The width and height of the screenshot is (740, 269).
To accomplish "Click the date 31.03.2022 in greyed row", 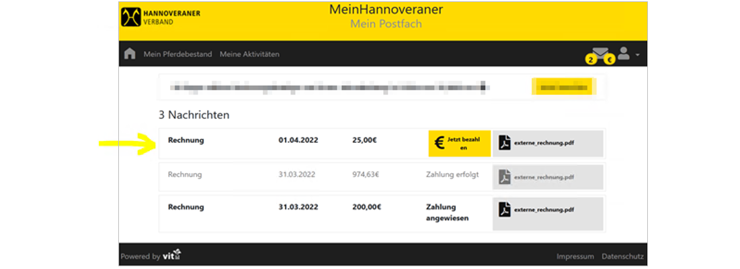I will pos(297,174).
